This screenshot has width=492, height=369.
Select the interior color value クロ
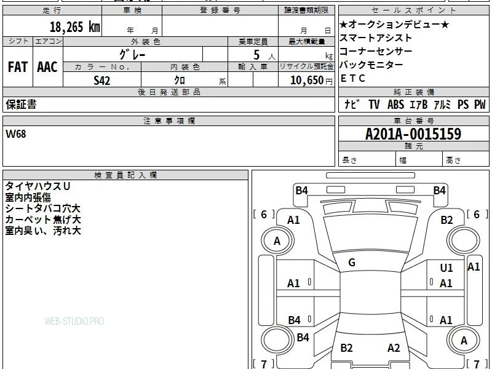click(180, 81)
